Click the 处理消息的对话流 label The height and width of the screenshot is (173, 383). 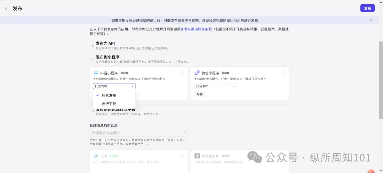(104, 126)
